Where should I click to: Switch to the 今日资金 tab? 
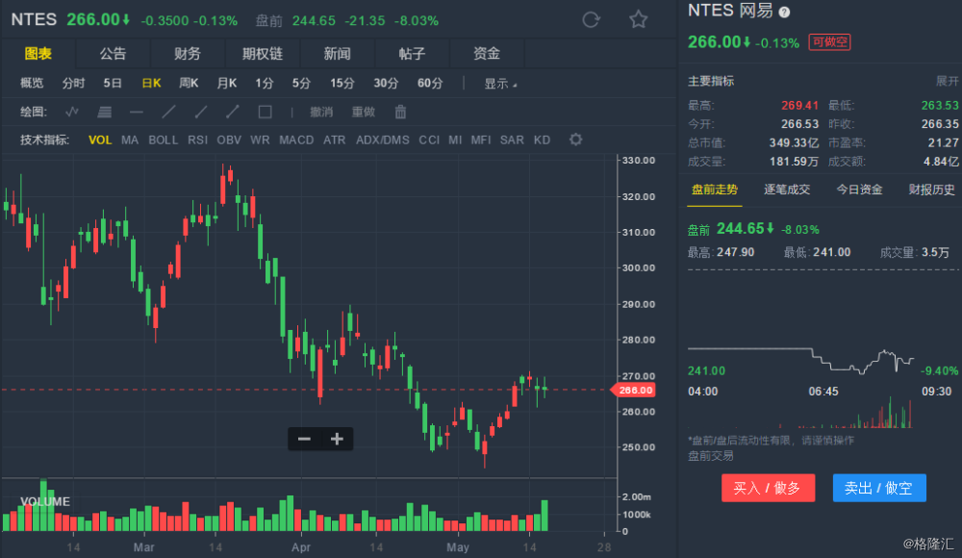coord(859,190)
